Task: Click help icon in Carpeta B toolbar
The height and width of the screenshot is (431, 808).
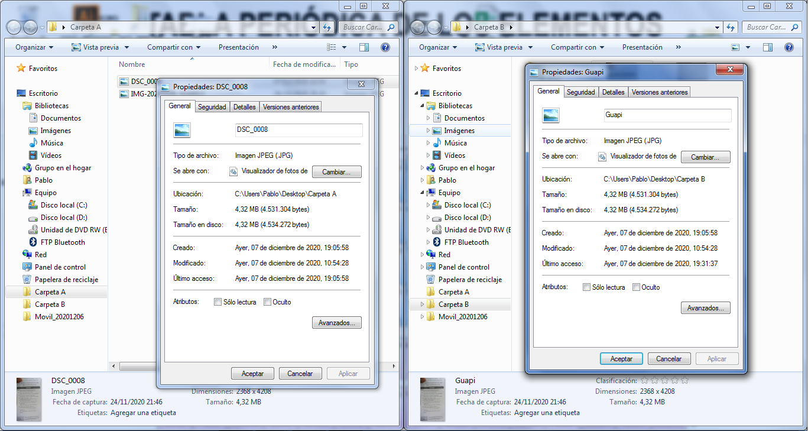Action: pyautogui.click(x=789, y=47)
